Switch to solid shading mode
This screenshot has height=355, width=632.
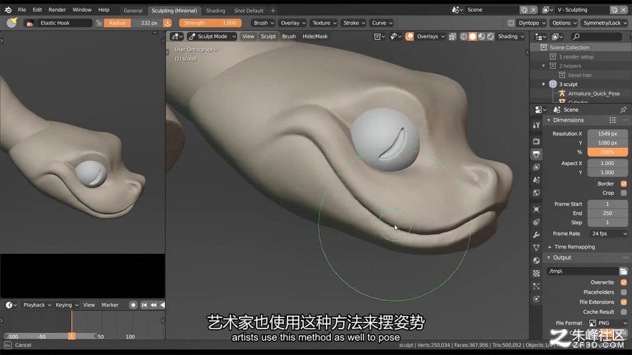472,36
